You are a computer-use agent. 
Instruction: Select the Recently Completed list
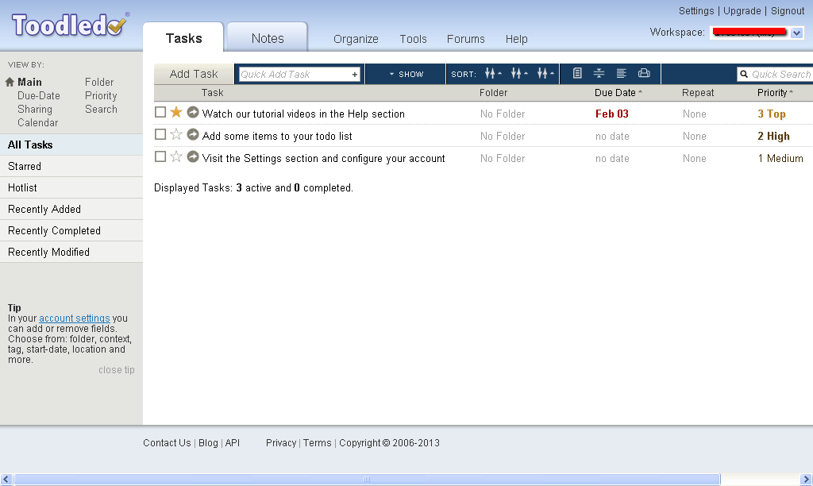click(x=71, y=231)
